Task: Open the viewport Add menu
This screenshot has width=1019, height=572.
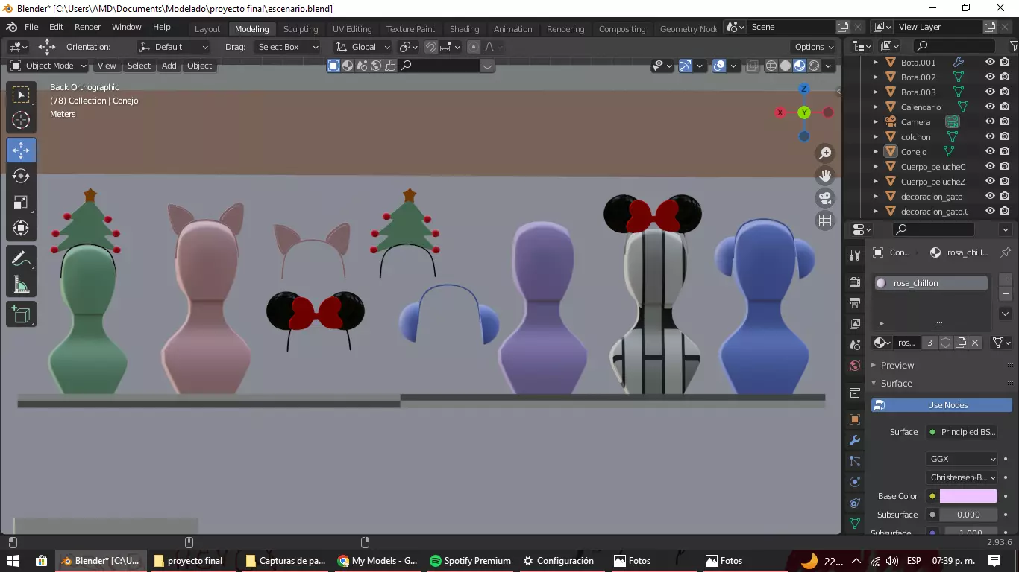Action: [x=169, y=66]
